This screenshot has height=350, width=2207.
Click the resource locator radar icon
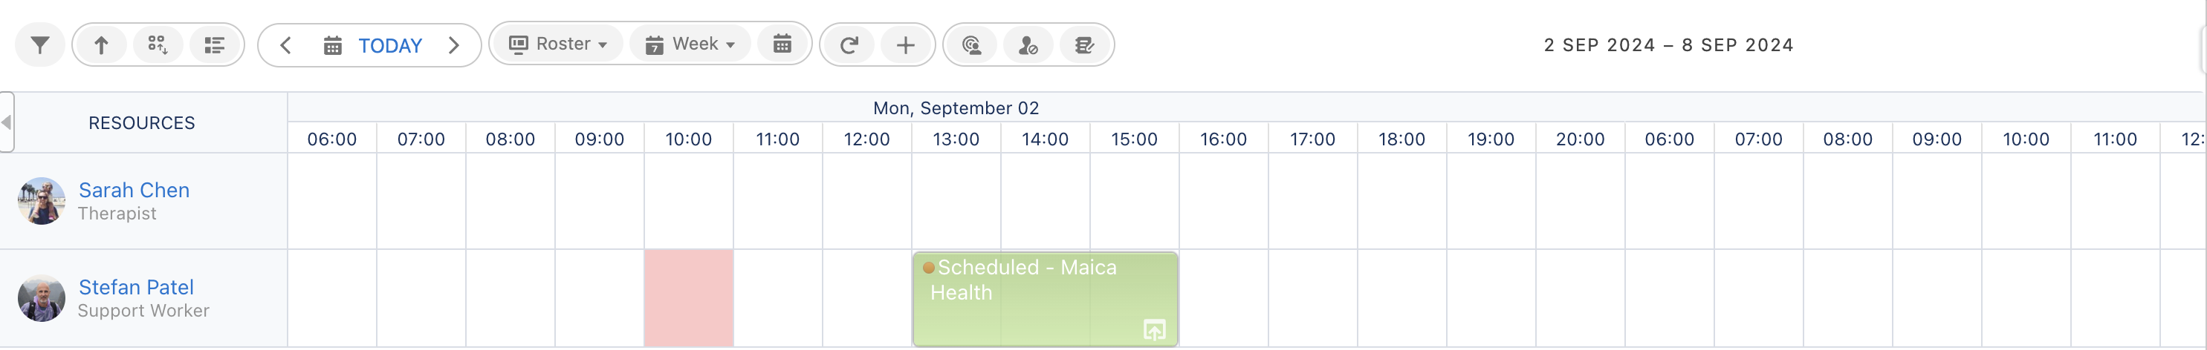tap(971, 45)
